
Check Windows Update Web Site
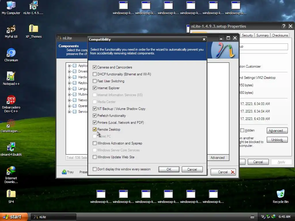pos(94,157)
